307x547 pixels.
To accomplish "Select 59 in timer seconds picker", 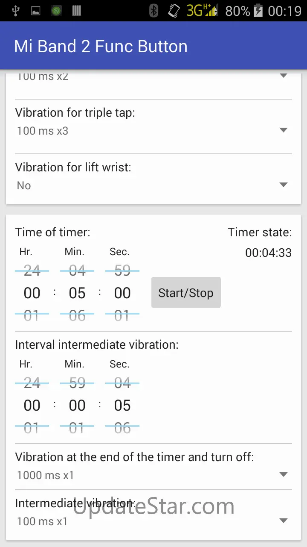I will click(x=122, y=270).
